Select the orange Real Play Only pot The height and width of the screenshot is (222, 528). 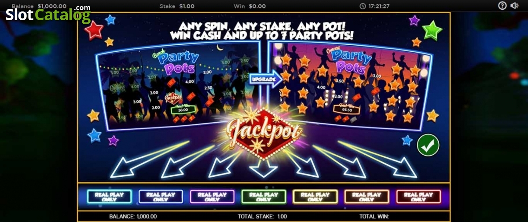[367, 197]
